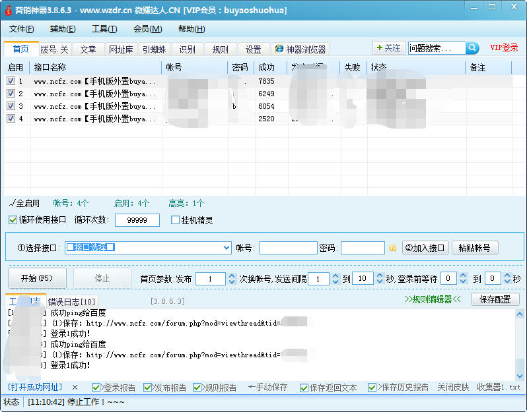This screenshot has height=412, width=527.
Task: Decrease 登录前等待 second value stepper
Action: [507, 281]
